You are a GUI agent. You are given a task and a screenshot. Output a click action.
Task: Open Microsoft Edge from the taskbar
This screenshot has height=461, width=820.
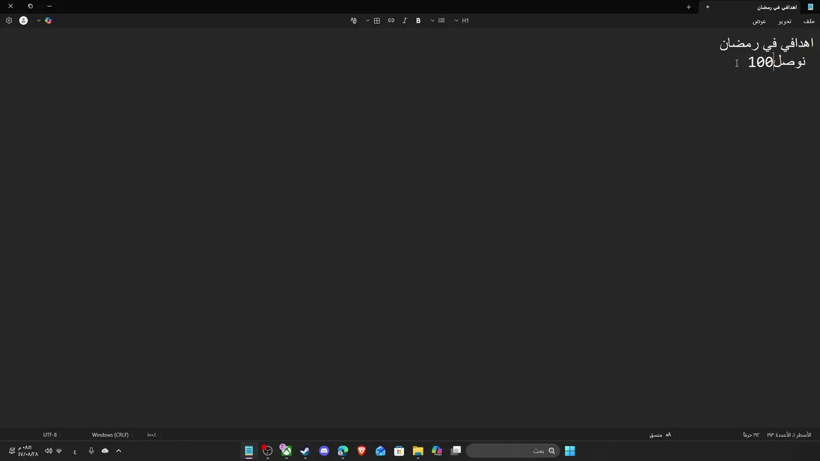(343, 451)
